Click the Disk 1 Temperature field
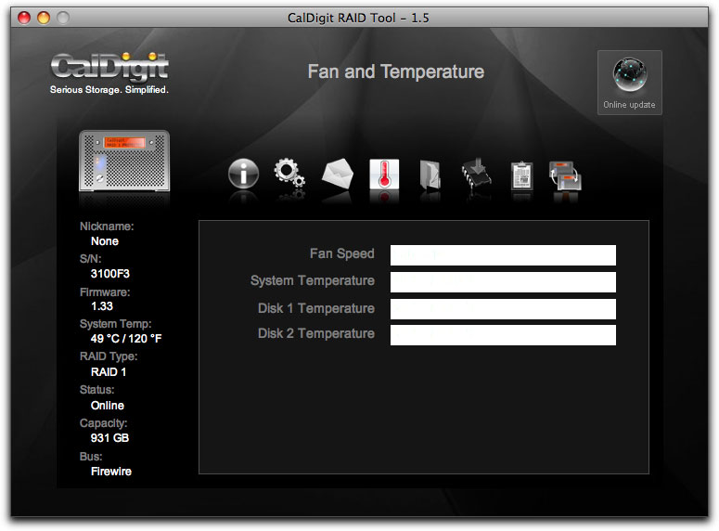The image size is (719, 531). [503, 309]
